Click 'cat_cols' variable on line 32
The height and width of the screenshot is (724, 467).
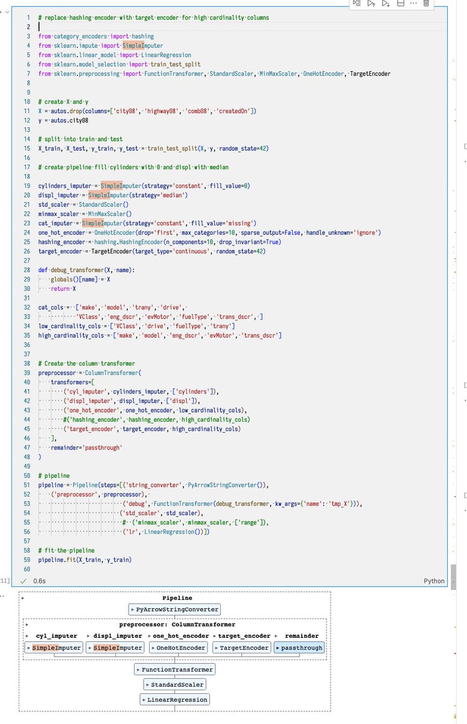point(52,307)
